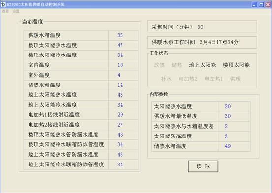Click the 电加热1接线附近温度 label
Image resolution: width=272 pixels, height=193 pixels.
tap(54, 115)
